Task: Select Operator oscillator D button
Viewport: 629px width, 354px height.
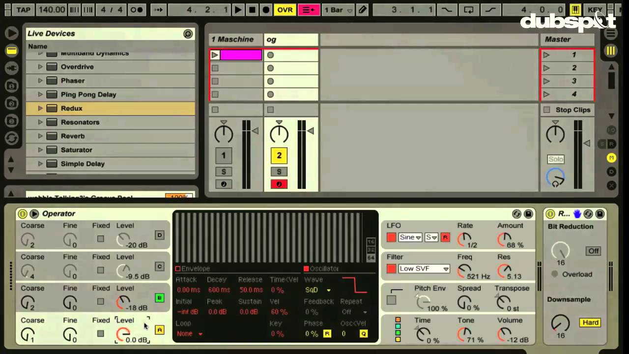Action: 159,235
